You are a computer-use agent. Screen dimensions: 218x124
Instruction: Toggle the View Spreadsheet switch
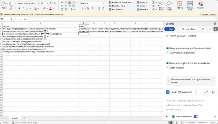click(196, 117)
